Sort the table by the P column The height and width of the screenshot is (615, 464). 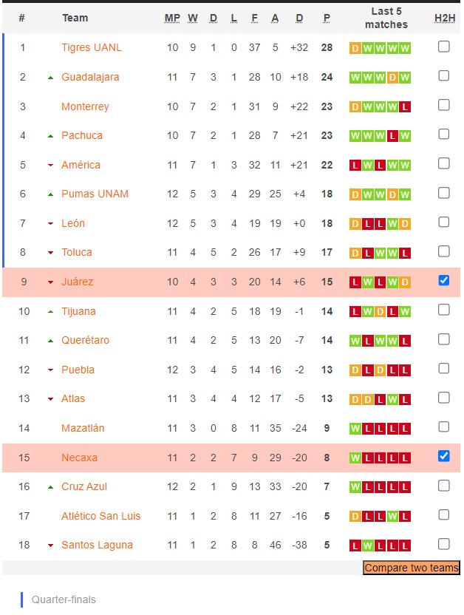325,18
